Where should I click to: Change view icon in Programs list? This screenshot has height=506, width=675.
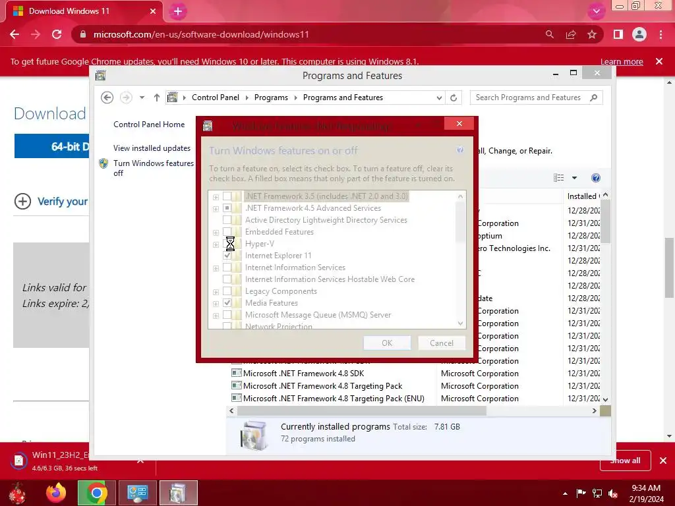[559, 178]
